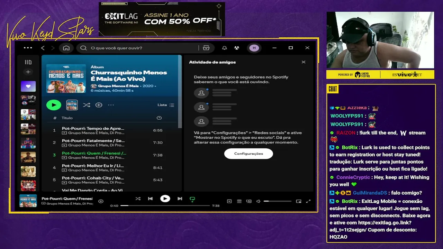
Task: Click GuiMirandaDS username in chat
Action: 370,193
